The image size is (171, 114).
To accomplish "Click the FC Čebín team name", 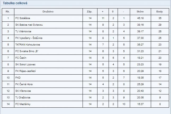I will [21, 58].
